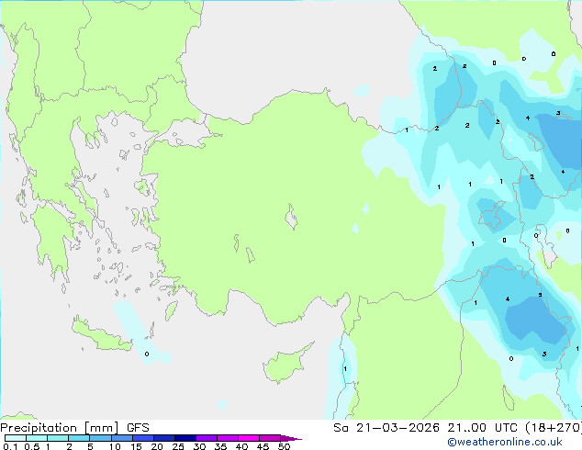This screenshot has width=582, height=450.
Task: Pick the palest 0.1–0.5 mm legend swatch
Action: (x=16, y=438)
